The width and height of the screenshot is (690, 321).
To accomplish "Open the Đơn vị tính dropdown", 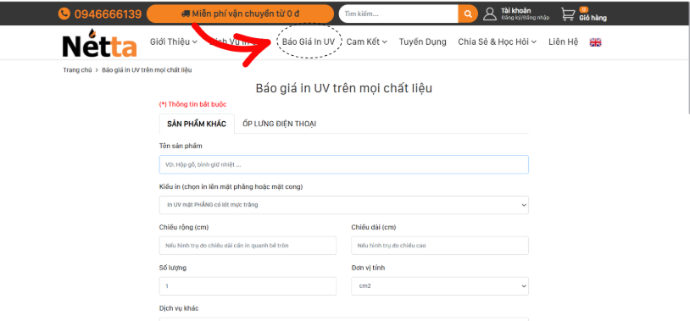I will (x=440, y=285).
